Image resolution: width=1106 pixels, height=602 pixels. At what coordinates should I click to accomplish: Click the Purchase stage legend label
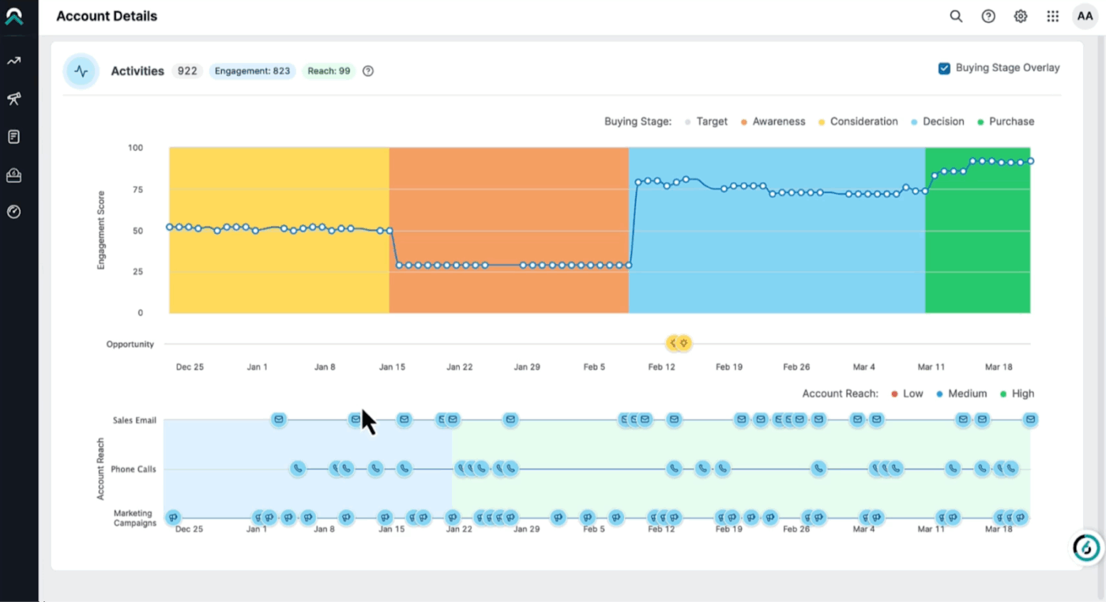pyautogui.click(x=1012, y=121)
